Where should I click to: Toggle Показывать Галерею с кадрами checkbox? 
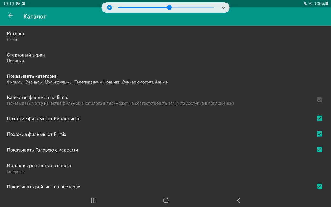click(x=319, y=150)
